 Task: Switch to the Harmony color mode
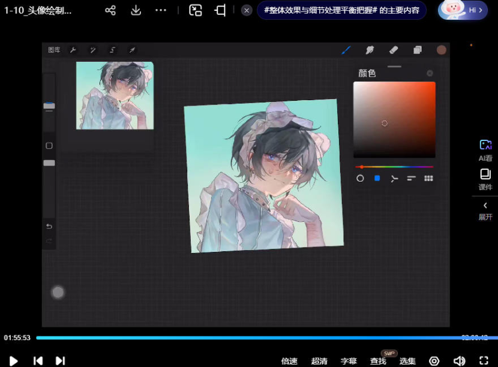tap(395, 178)
